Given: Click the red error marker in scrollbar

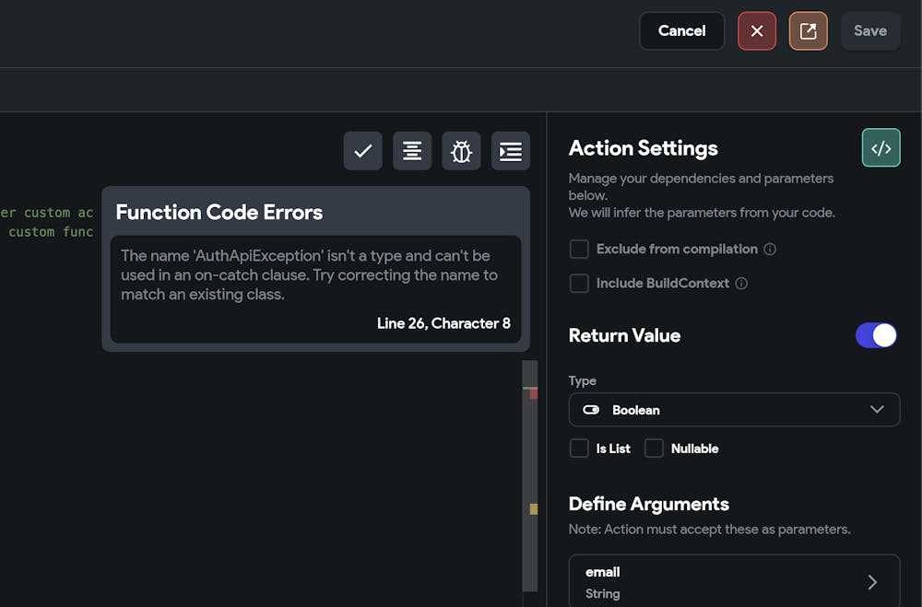Looking at the screenshot, I should (533, 394).
